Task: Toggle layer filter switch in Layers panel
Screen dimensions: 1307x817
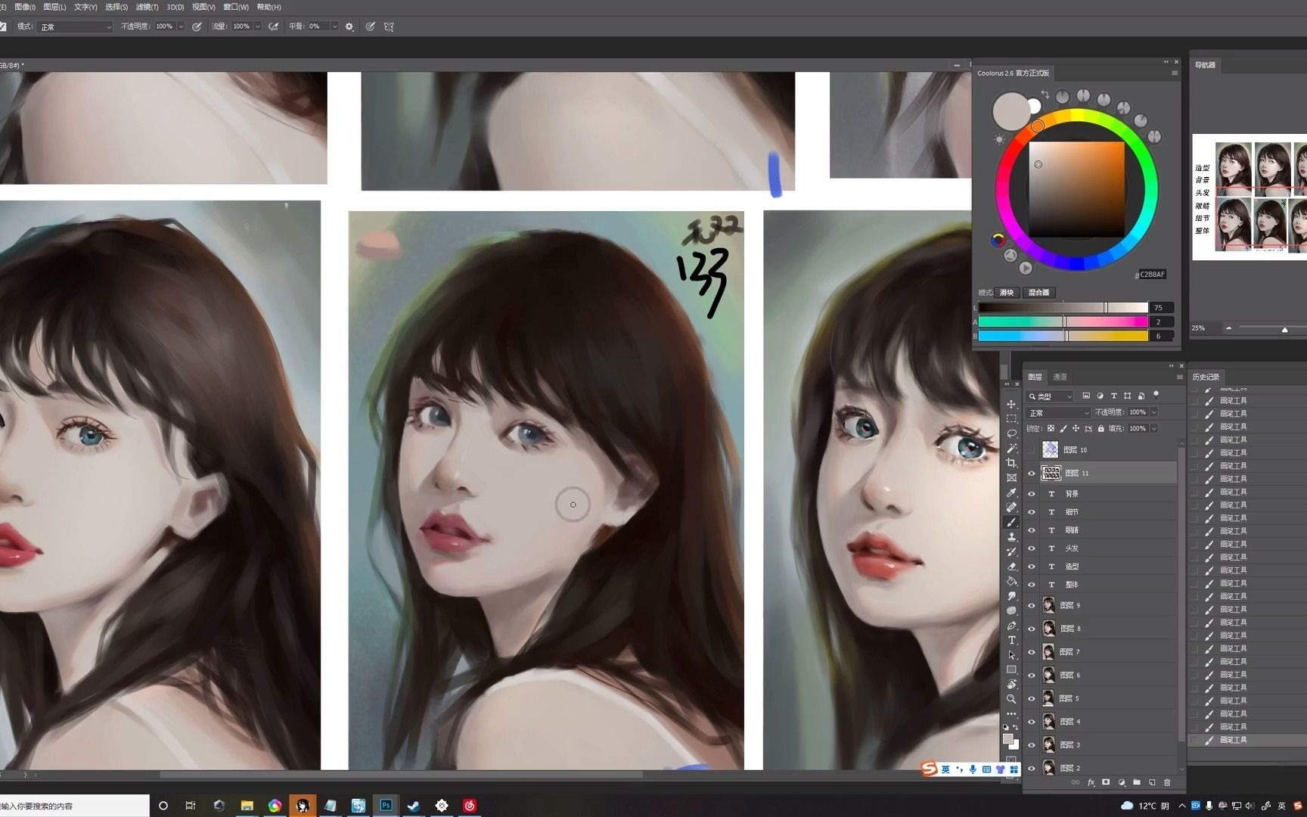Action: coord(1156,394)
